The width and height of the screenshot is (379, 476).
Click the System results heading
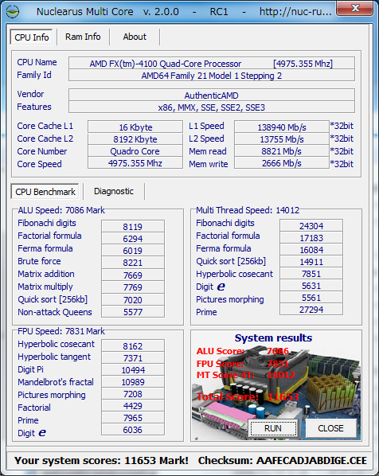coord(273,337)
